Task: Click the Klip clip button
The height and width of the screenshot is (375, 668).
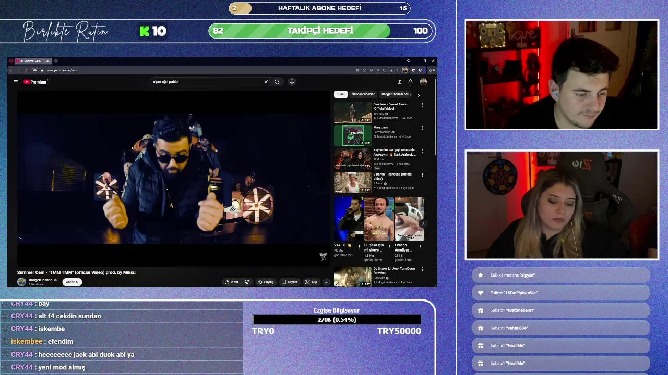Action: tap(312, 282)
